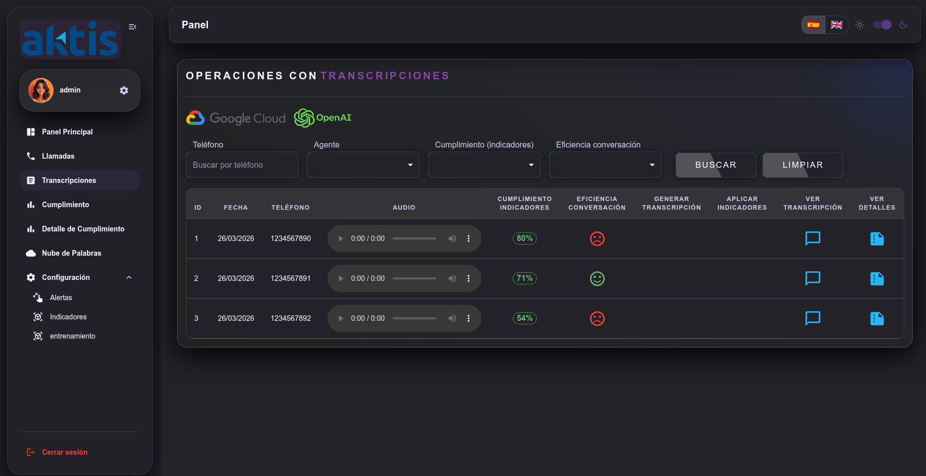Image resolution: width=926 pixels, height=476 pixels.
Task: Open Detalle de Cumplimiento
Action: [80, 229]
